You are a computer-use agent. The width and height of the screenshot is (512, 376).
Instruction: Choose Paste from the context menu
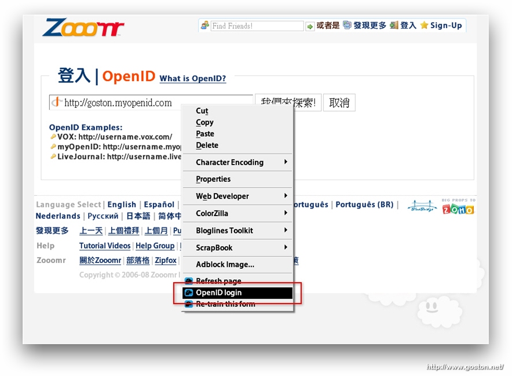click(x=237, y=134)
